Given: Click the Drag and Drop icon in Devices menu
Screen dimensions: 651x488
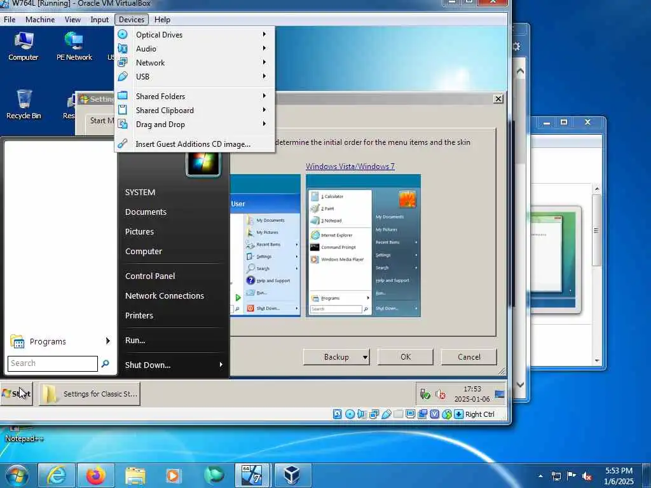Looking at the screenshot, I should [x=123, y=124].
